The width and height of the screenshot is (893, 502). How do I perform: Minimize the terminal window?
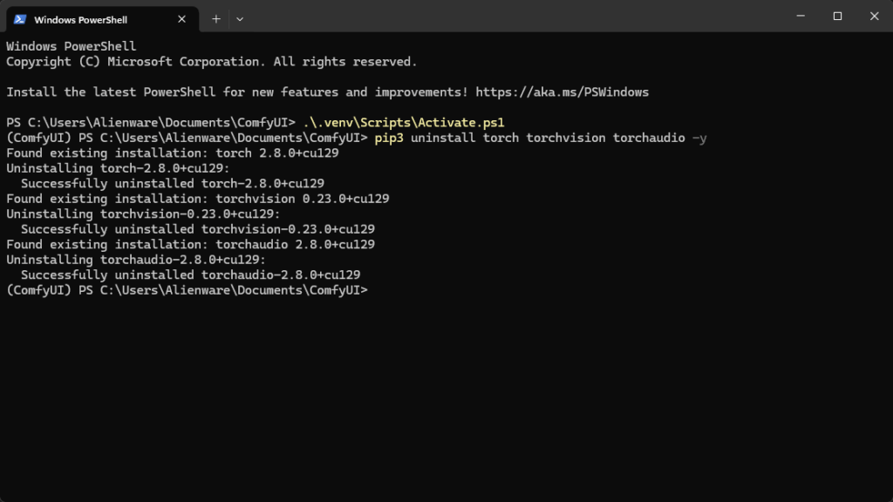pos(799,16)
